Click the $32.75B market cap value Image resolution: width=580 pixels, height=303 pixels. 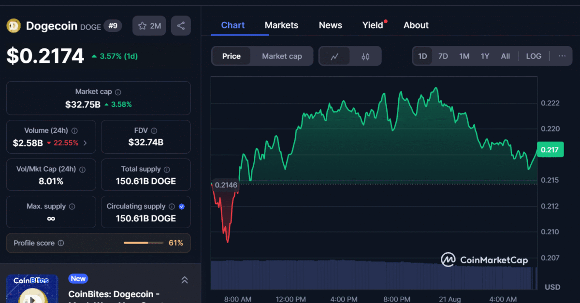83,104
